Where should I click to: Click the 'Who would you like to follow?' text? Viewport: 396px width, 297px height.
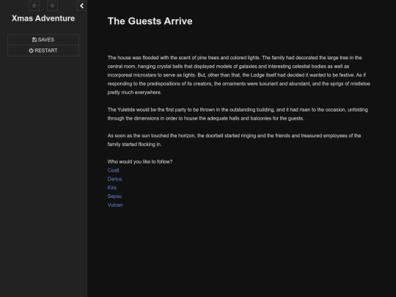[140, 161]
